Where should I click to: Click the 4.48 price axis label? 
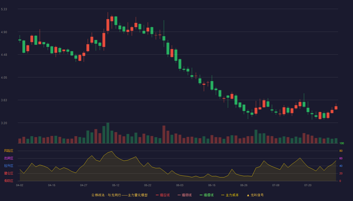point(4,55)
